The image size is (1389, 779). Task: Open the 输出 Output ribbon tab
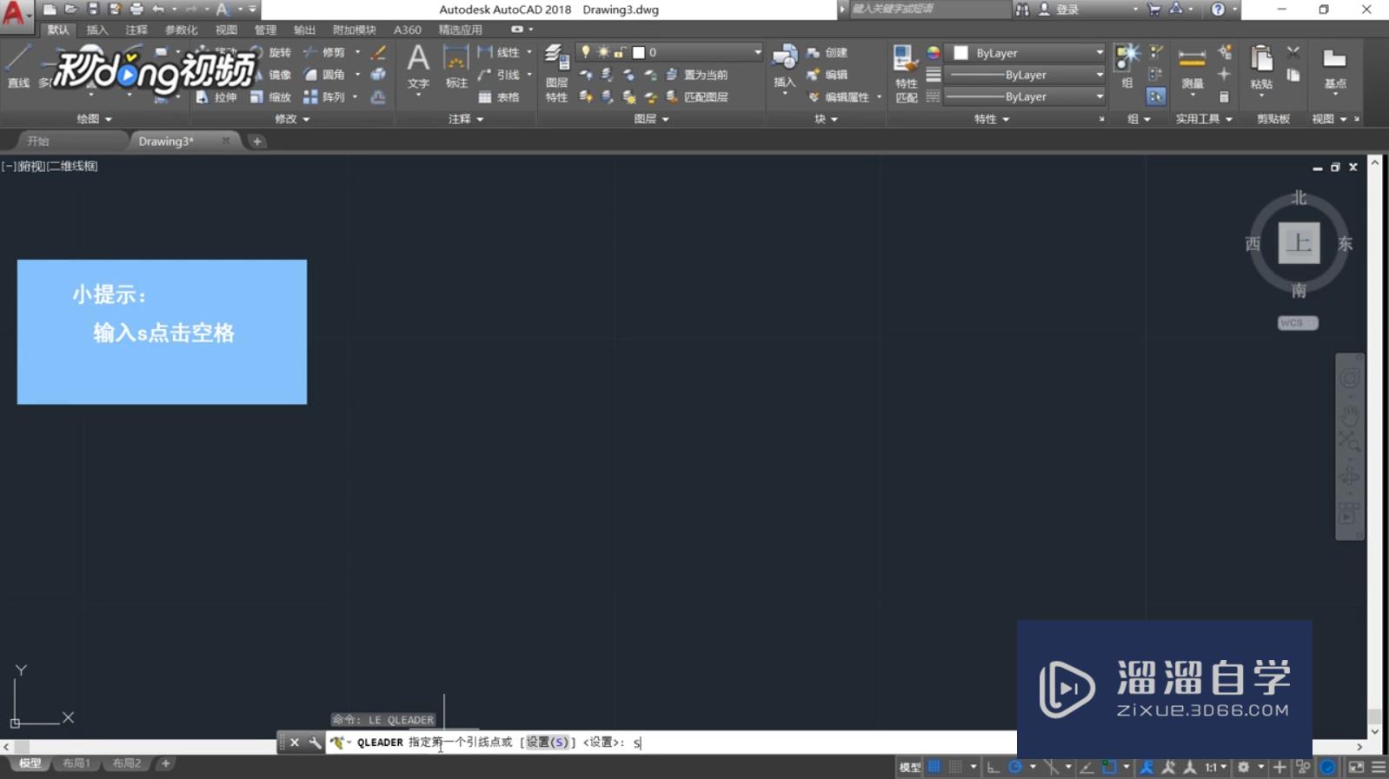(x=304, y=30)
